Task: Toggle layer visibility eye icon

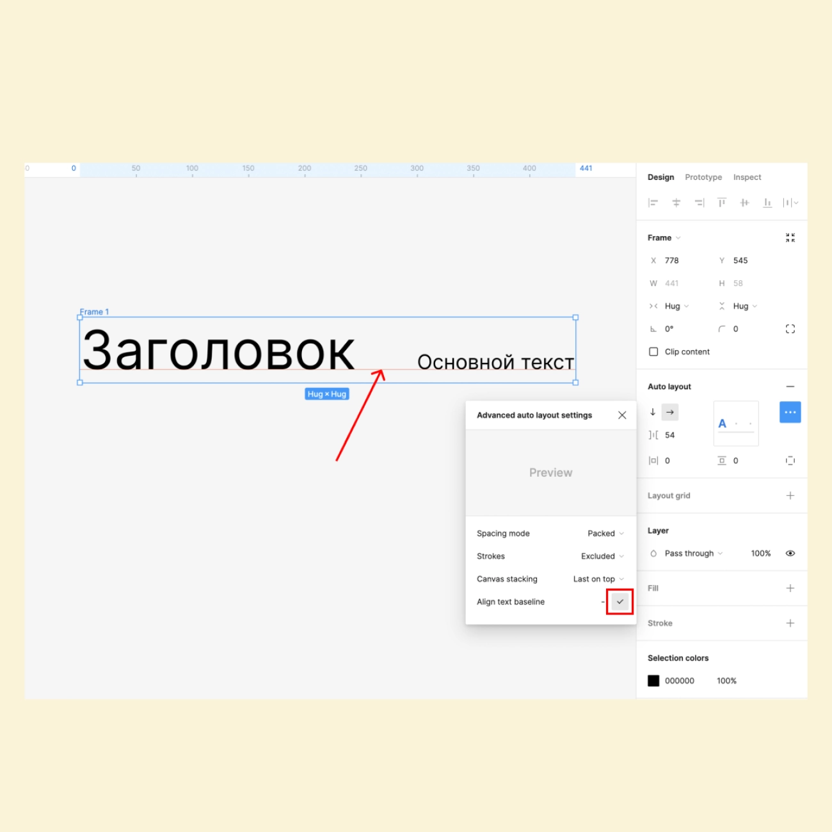Action: tap(790, 554)
